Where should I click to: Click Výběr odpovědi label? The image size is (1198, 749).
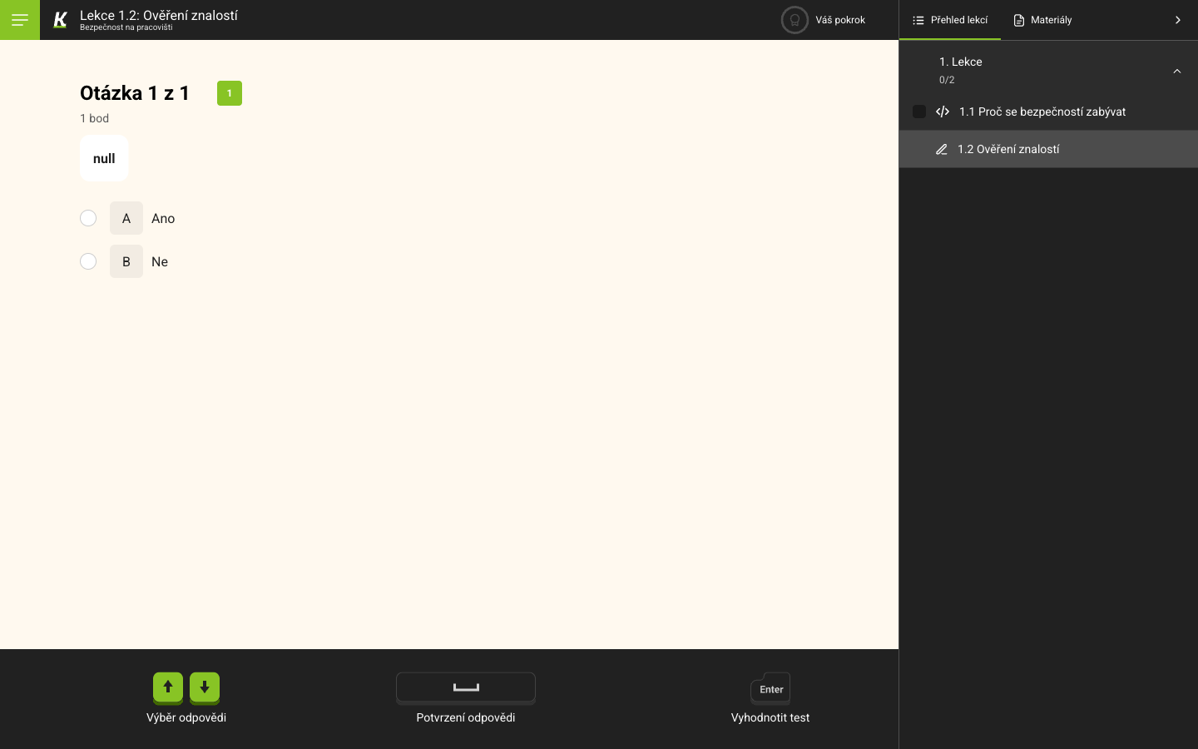(x=186, y=717)
